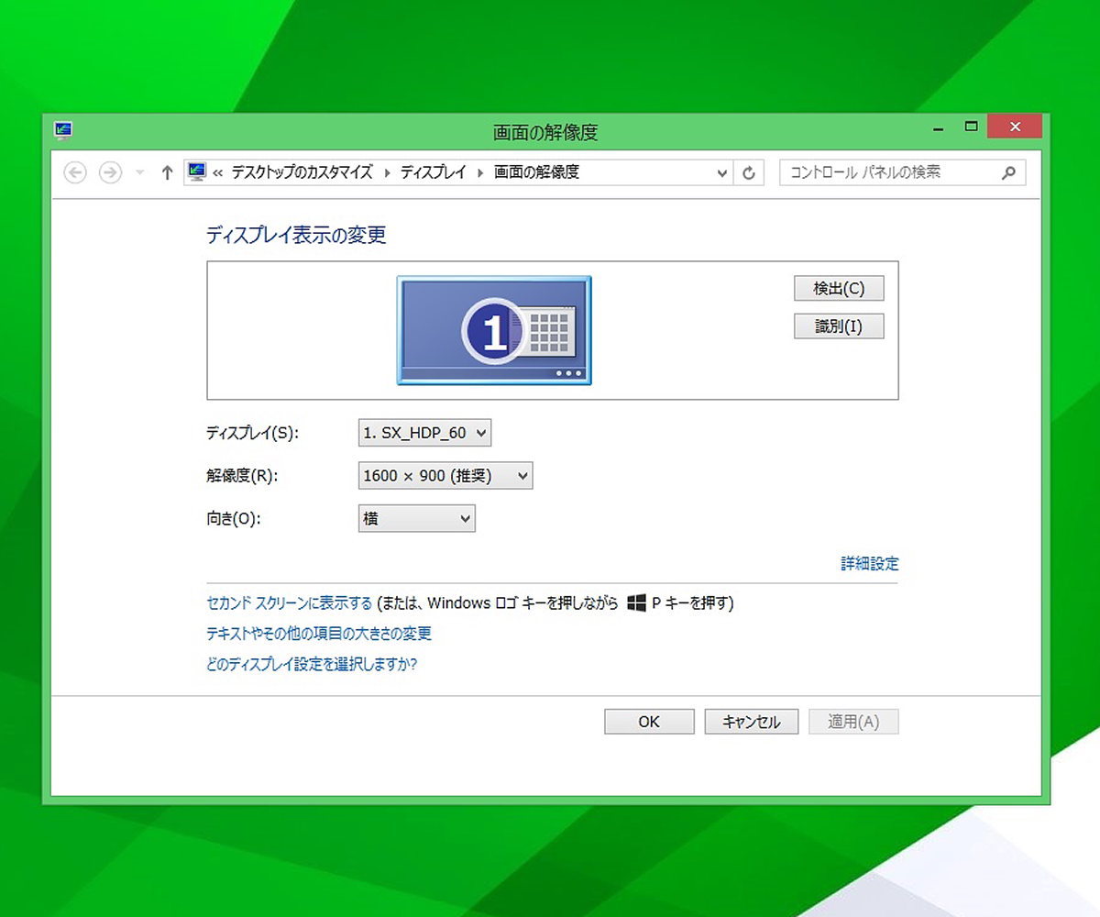1100x917 pixels.
Task: Open the どのディスプレイ設定を選択しますか? help link
Action: point(312,664)
